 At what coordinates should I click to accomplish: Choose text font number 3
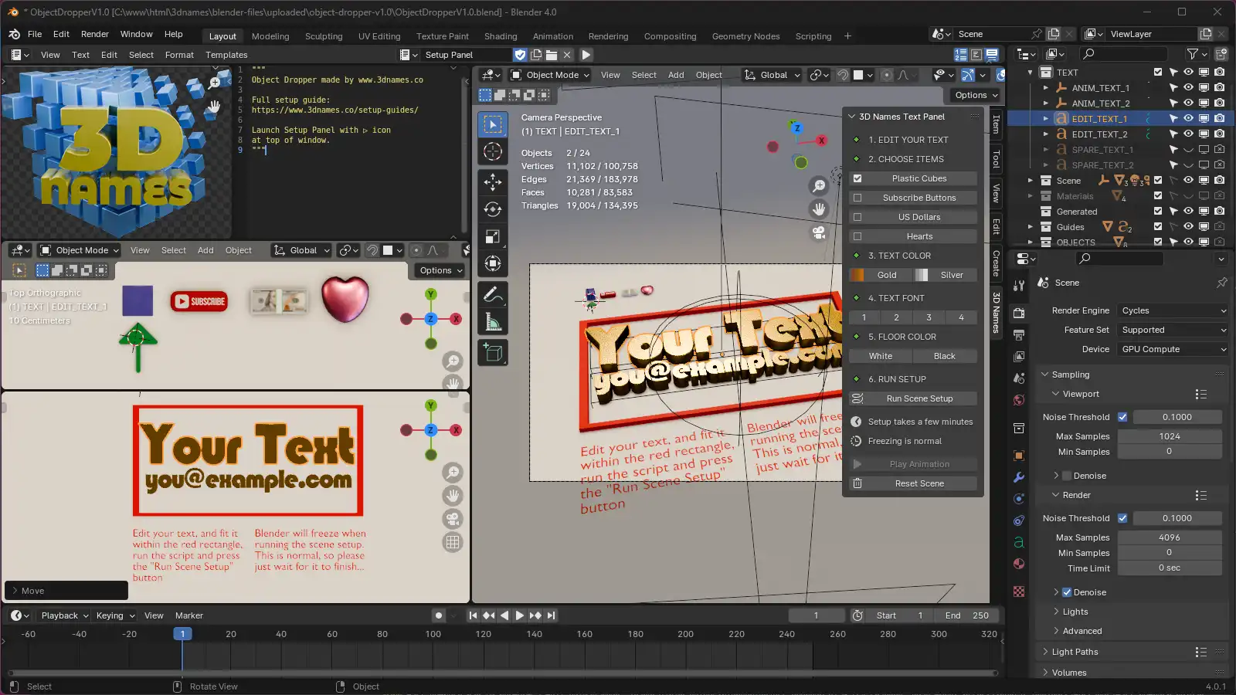tap(929, 317)
